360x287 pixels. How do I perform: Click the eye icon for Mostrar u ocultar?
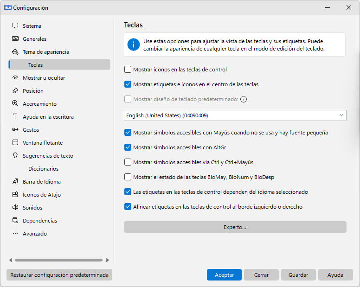click(x=15, y=77)
